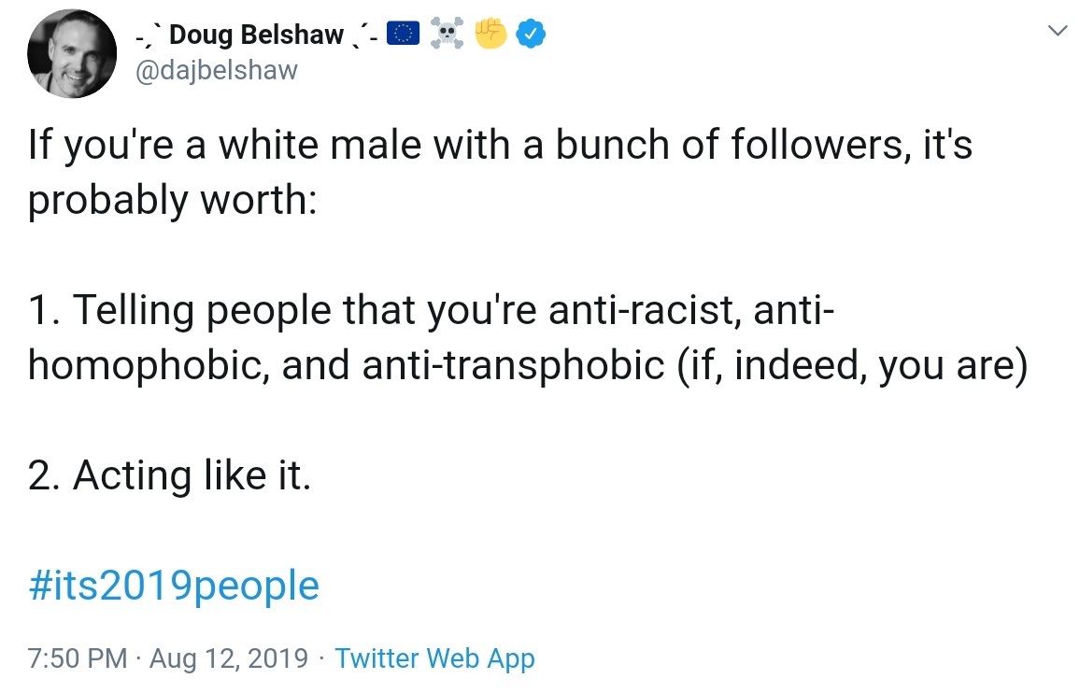1080x693 pixels.
Task: Click the @dajbelshaw handle
Action: point(217,69)
